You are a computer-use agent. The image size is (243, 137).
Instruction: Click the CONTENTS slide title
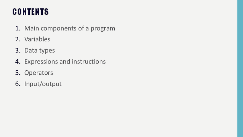coord(31,12)
